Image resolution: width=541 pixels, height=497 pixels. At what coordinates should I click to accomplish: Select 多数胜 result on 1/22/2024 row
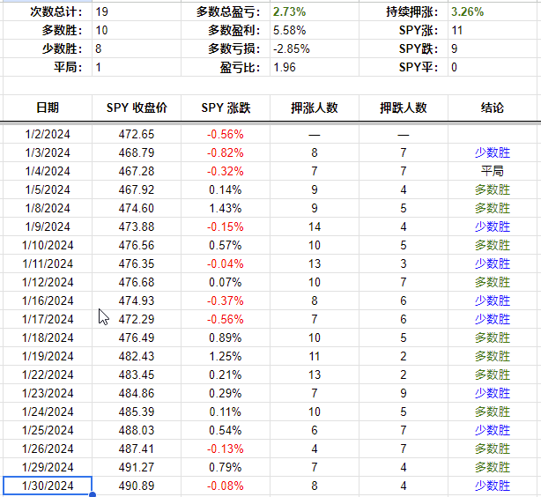[x=493, y=375]
